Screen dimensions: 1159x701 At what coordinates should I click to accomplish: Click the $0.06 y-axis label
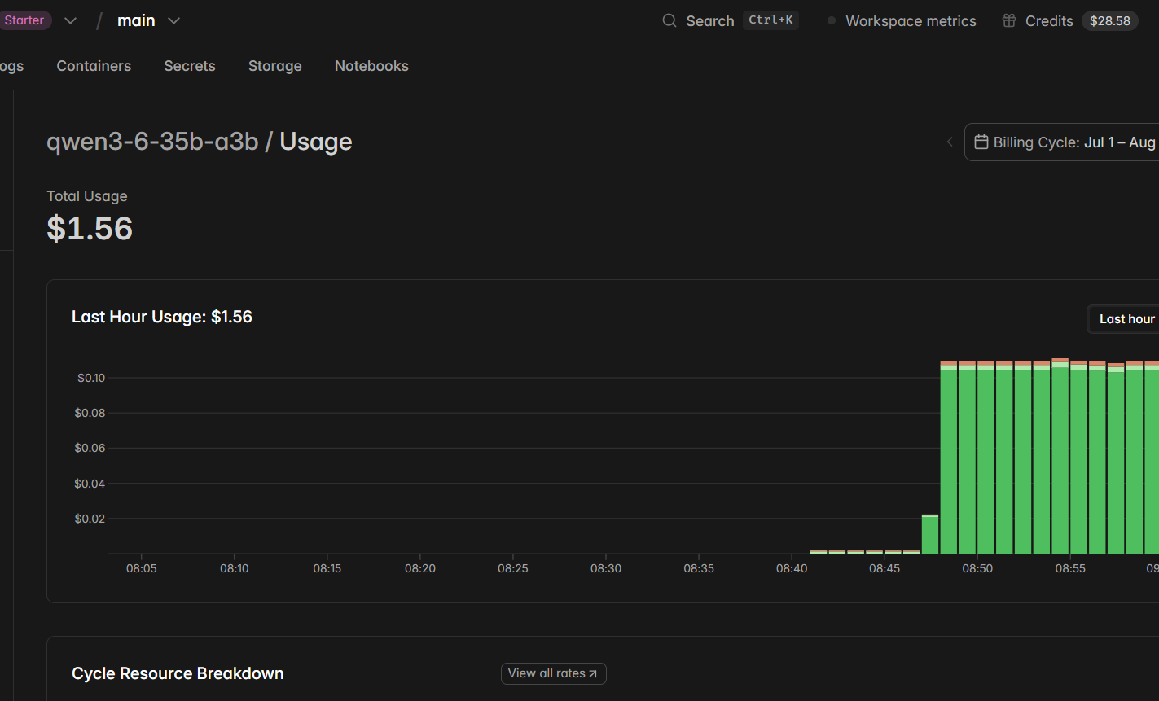point(90,448)
